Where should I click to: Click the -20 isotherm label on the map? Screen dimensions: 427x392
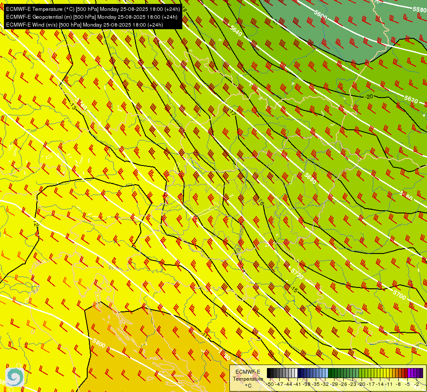pyautogui.click(x=369, y=97)
